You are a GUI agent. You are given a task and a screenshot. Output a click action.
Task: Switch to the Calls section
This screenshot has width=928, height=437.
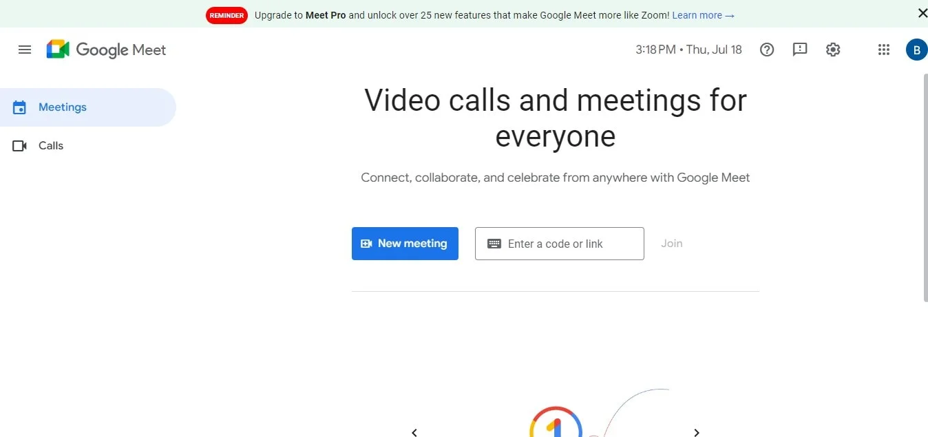tap(50, 145)
